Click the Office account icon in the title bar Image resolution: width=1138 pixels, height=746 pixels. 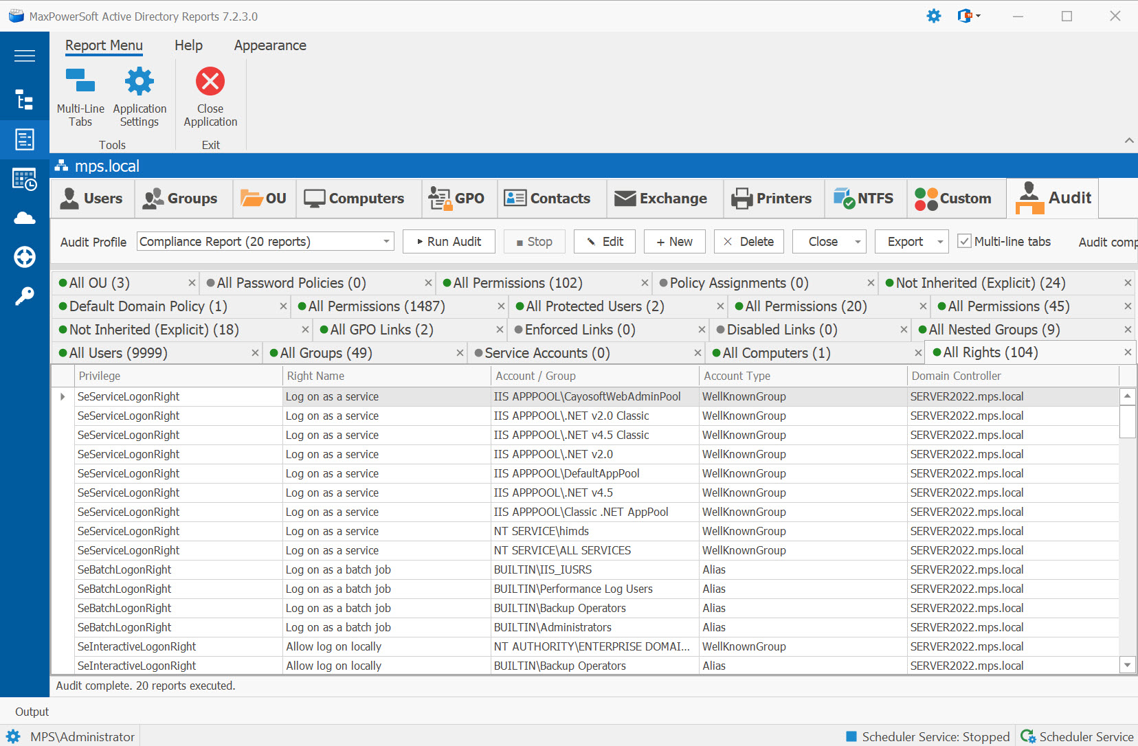coord(965,15)
